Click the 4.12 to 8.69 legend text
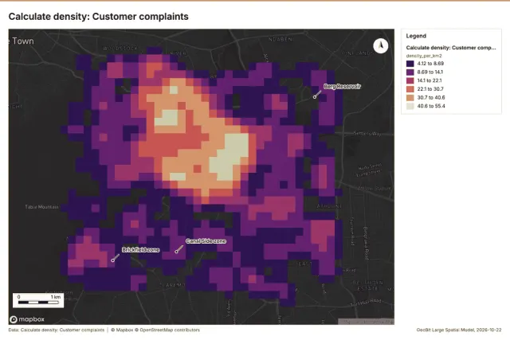 pyautogui.click(x=430, y=64)
